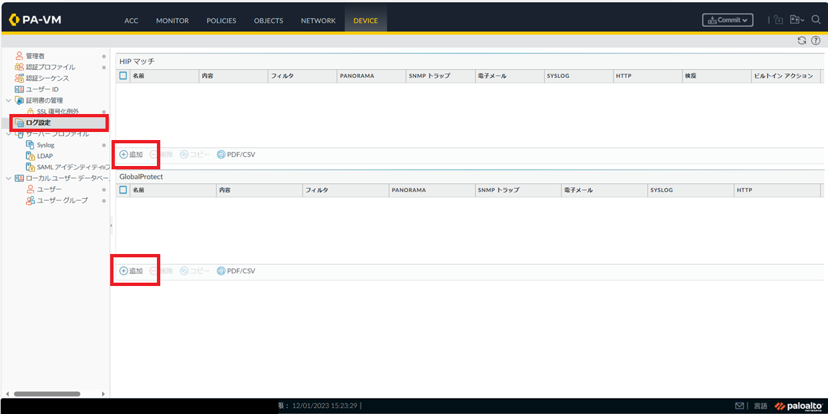Open the help question mark icon
This screenshot has height=414, width=828.
815,41
